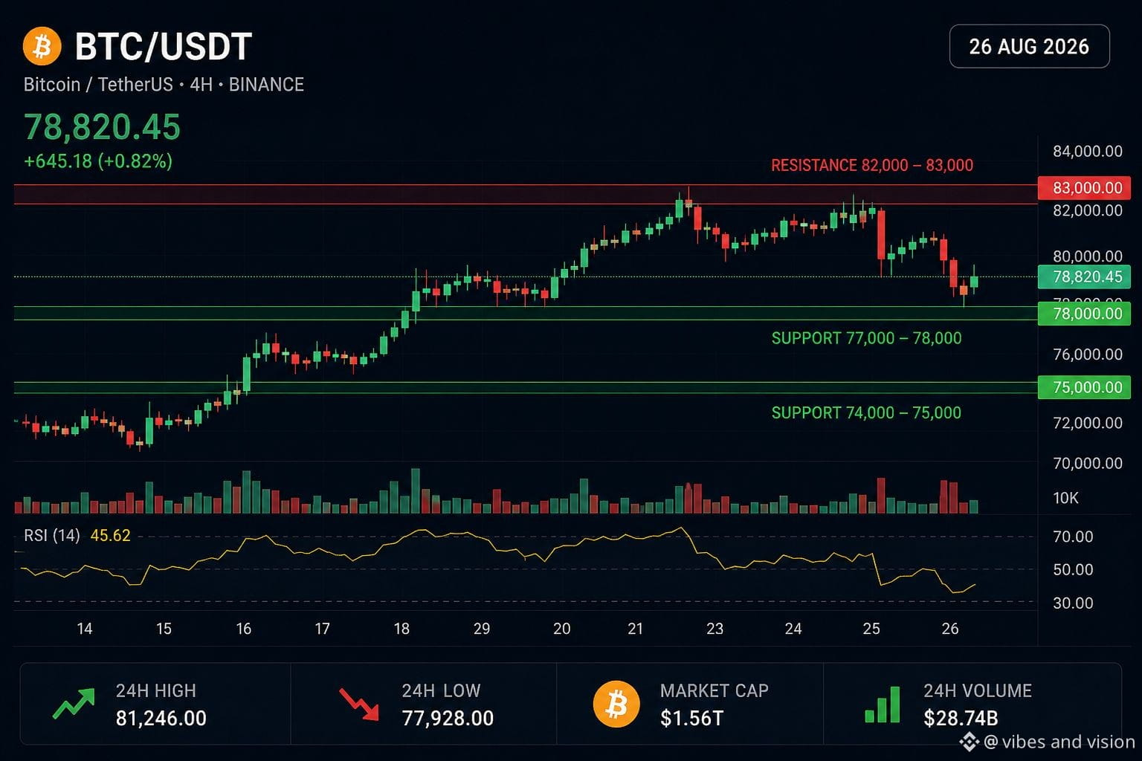Jump to date 23 on time axis

pyautogui.click(x=714, y=629)
